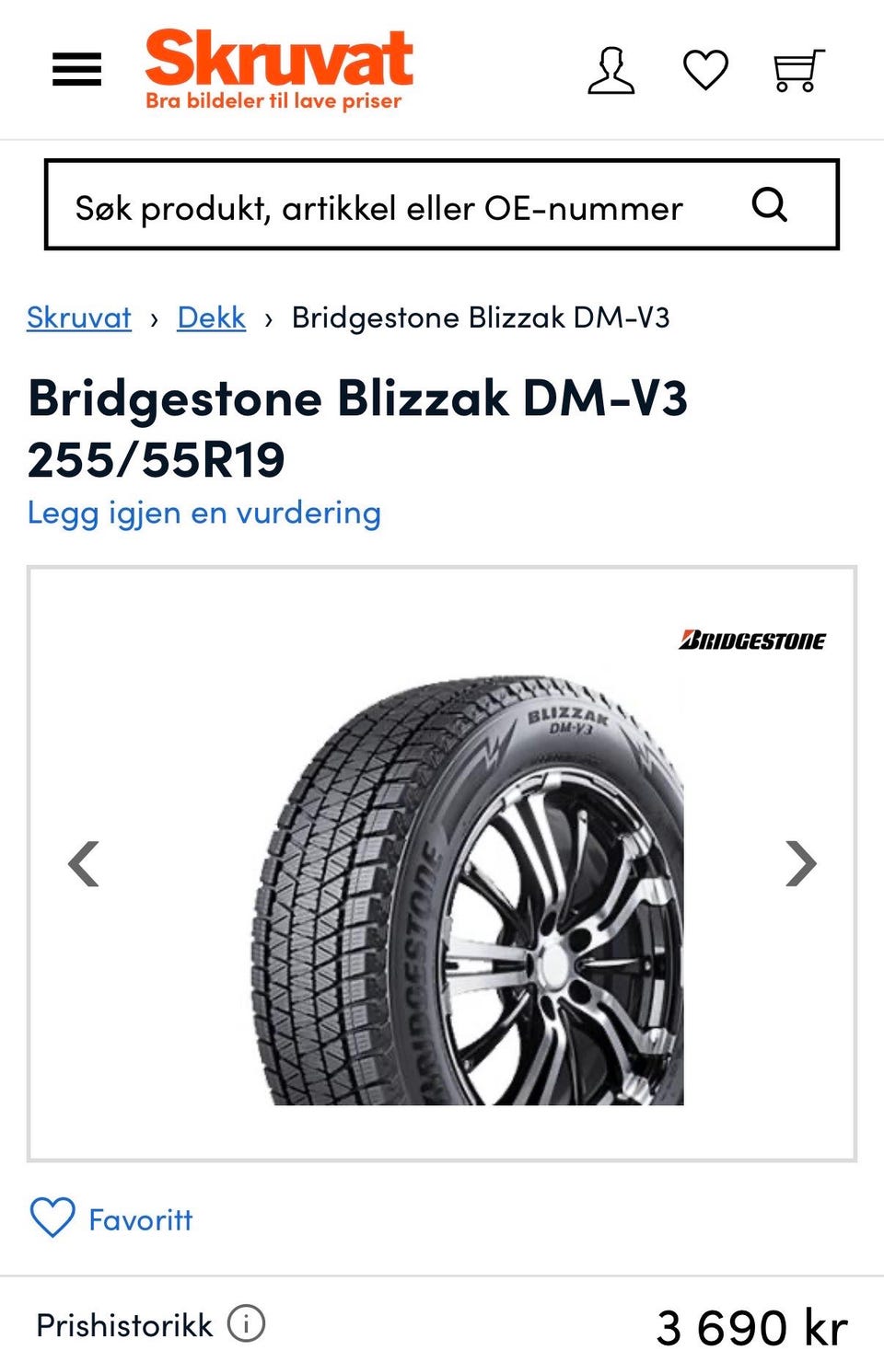The height and width of the screenshot is (1362, 884).
Task: Click the Prishistorikk info icon
Action: (246, 1324)
